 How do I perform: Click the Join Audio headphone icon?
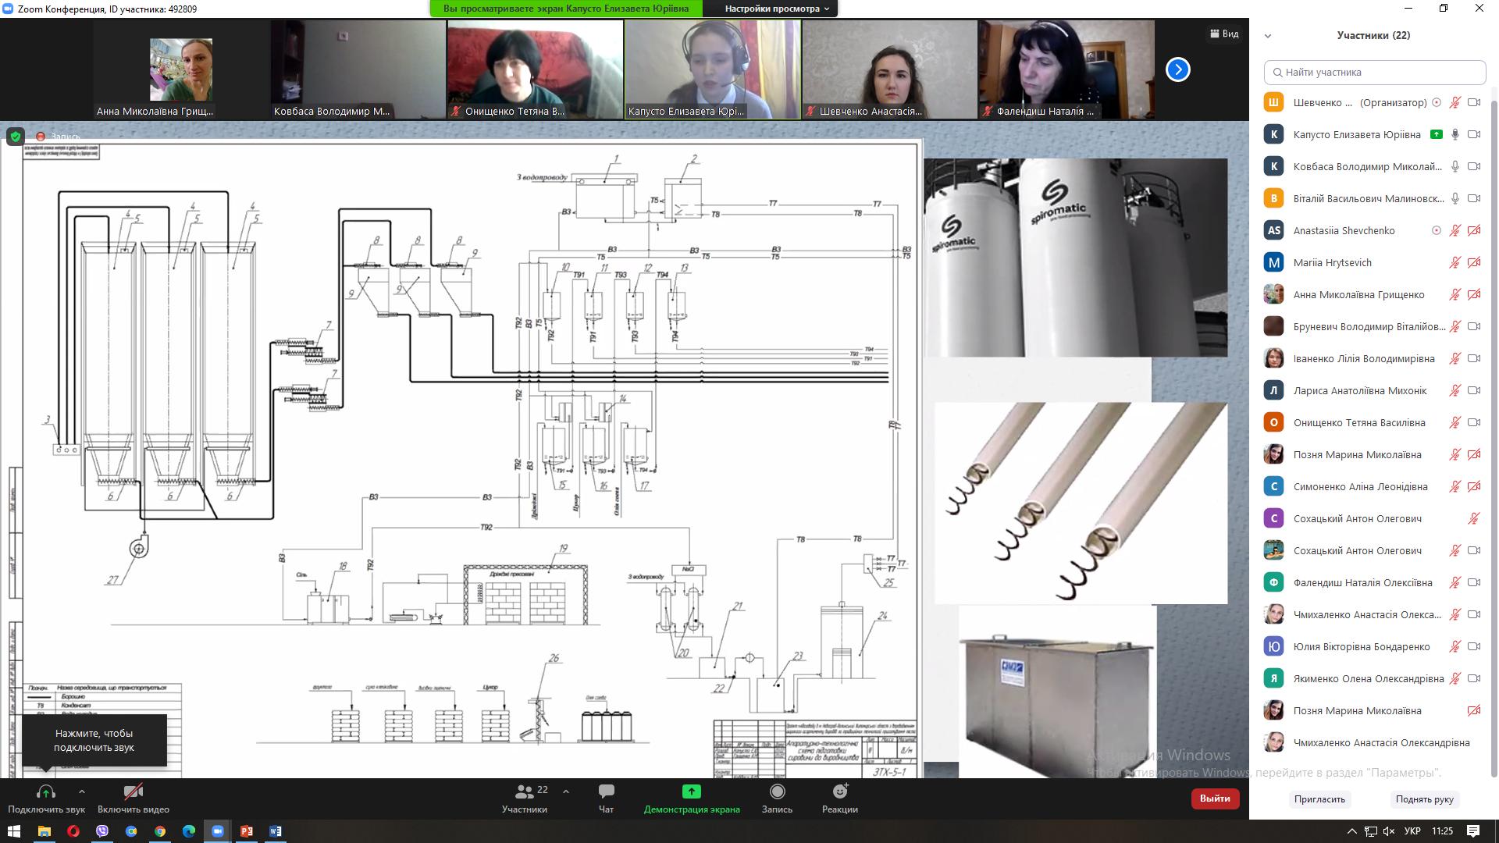(x=46, y=791)
